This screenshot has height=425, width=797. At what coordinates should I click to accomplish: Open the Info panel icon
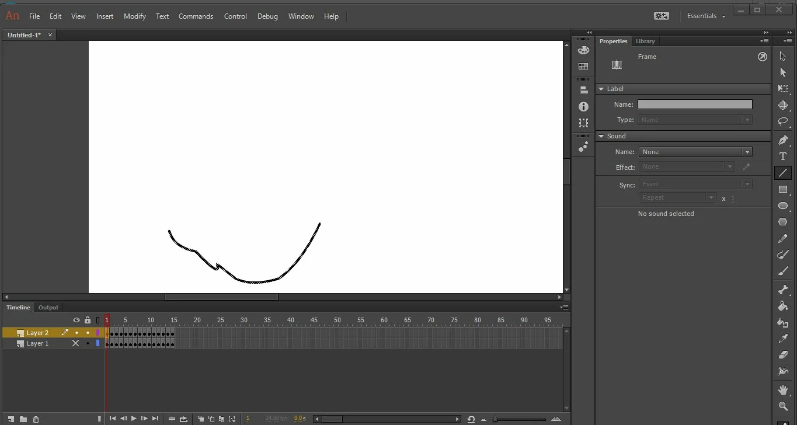tap(583, 106)
